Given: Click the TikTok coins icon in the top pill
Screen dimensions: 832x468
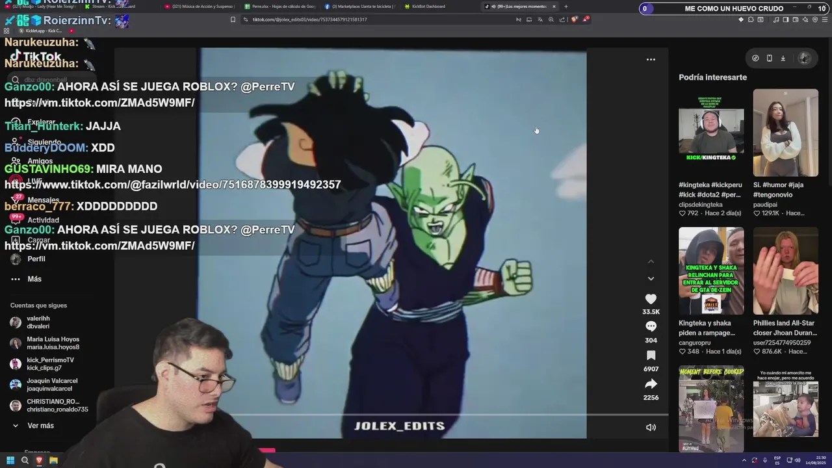Looking at the screenshot, I should pos(755,58).
